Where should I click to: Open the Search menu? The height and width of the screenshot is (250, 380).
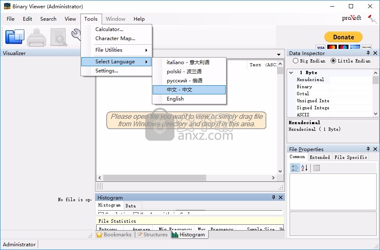48,19
